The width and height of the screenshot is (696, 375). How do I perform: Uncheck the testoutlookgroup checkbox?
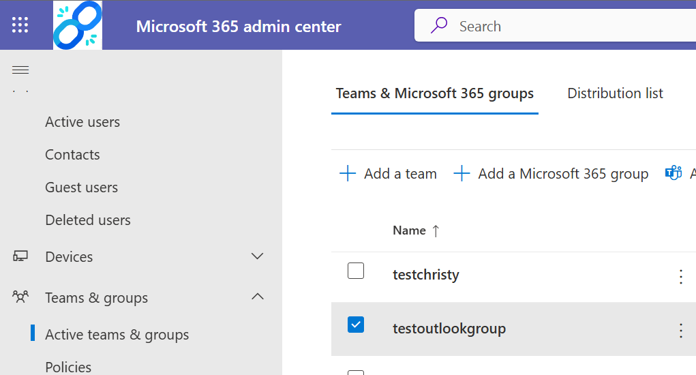coord(356,325)
